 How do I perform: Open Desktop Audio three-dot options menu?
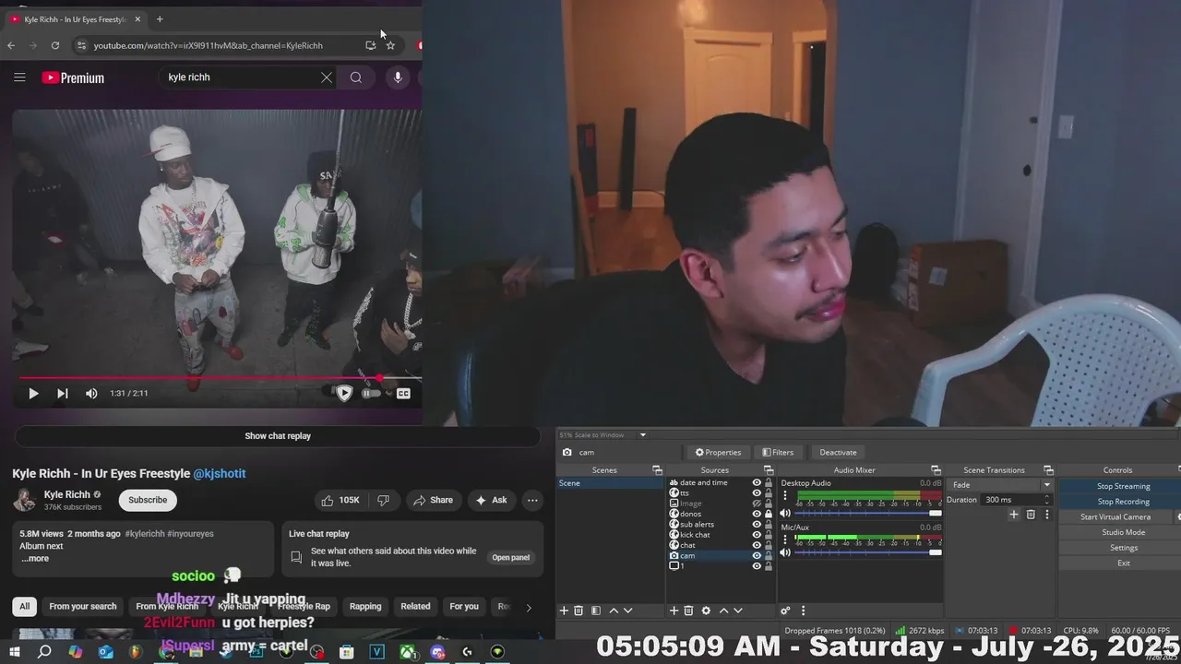[785, 495]
